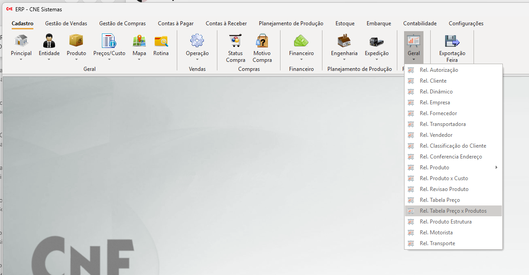Click the Rotina folder icon
Image resolution: width=529 pixels, height=275 pixels.
[161, 41]
